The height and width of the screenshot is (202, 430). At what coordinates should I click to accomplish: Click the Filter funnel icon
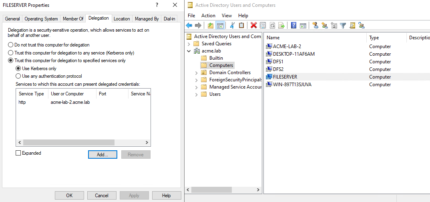pos(343,25)
